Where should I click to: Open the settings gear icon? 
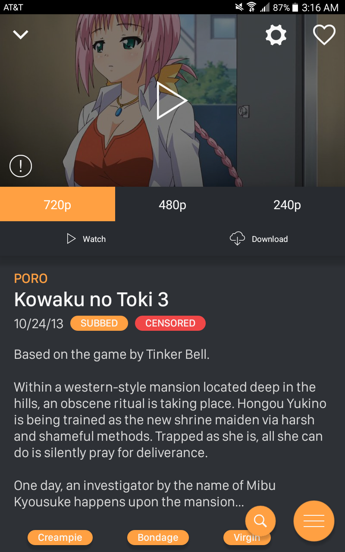pos(276,35)
